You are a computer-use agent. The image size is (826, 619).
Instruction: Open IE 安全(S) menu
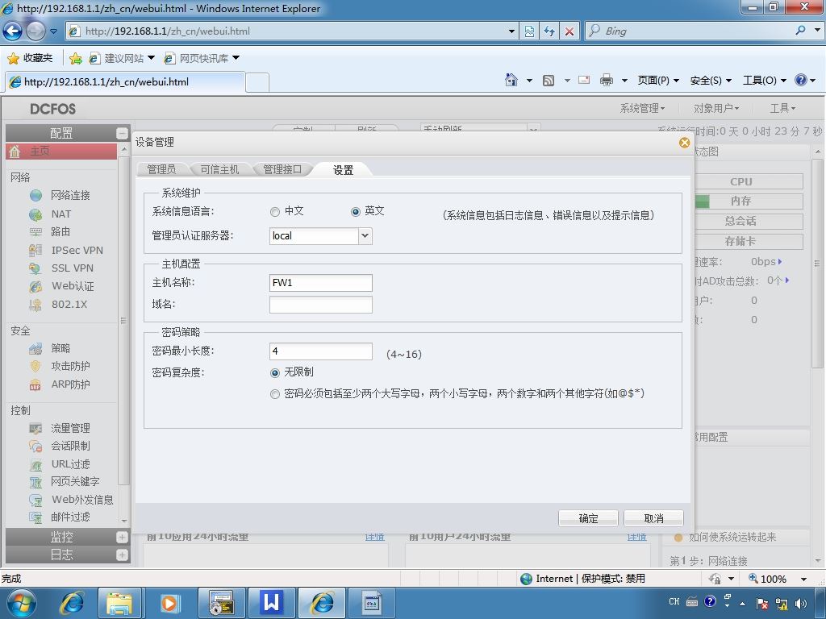(711, 81)
